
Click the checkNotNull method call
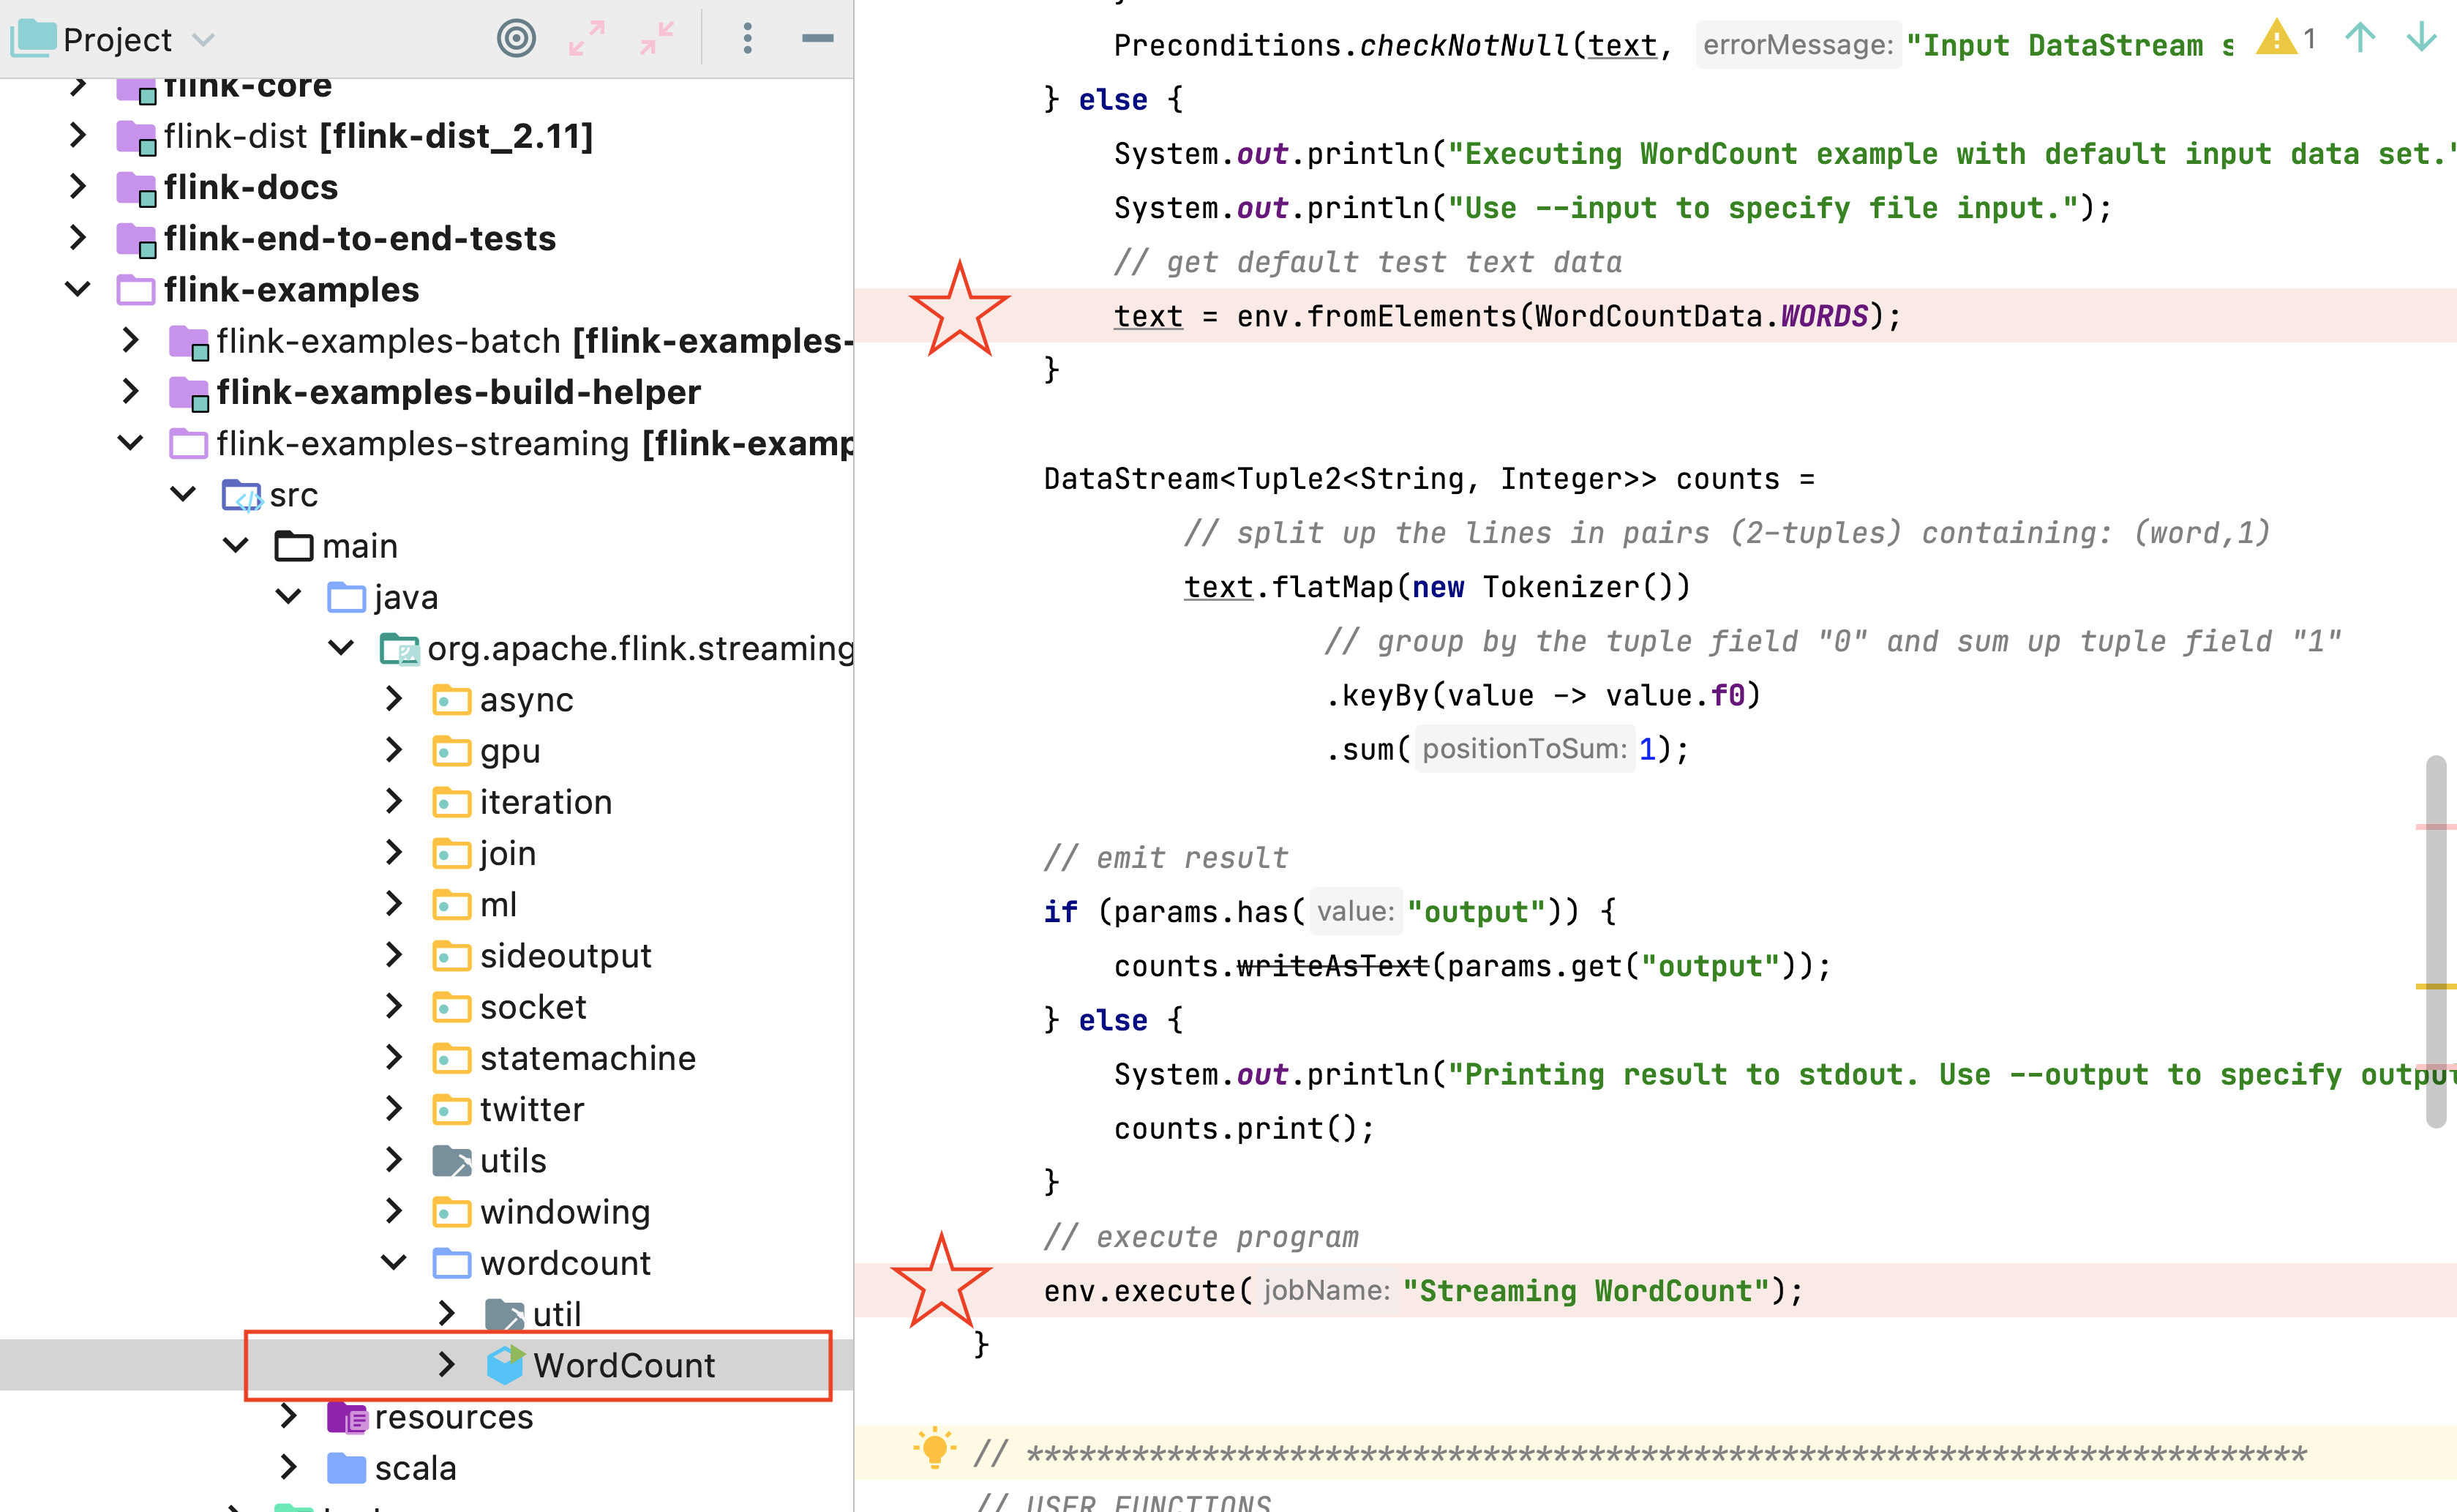click(1464, 46)
